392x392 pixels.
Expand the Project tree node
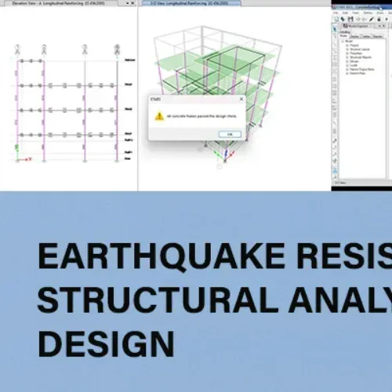[x=347, y=45]
